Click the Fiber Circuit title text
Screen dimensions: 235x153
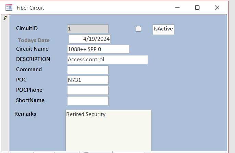[30, 8]
